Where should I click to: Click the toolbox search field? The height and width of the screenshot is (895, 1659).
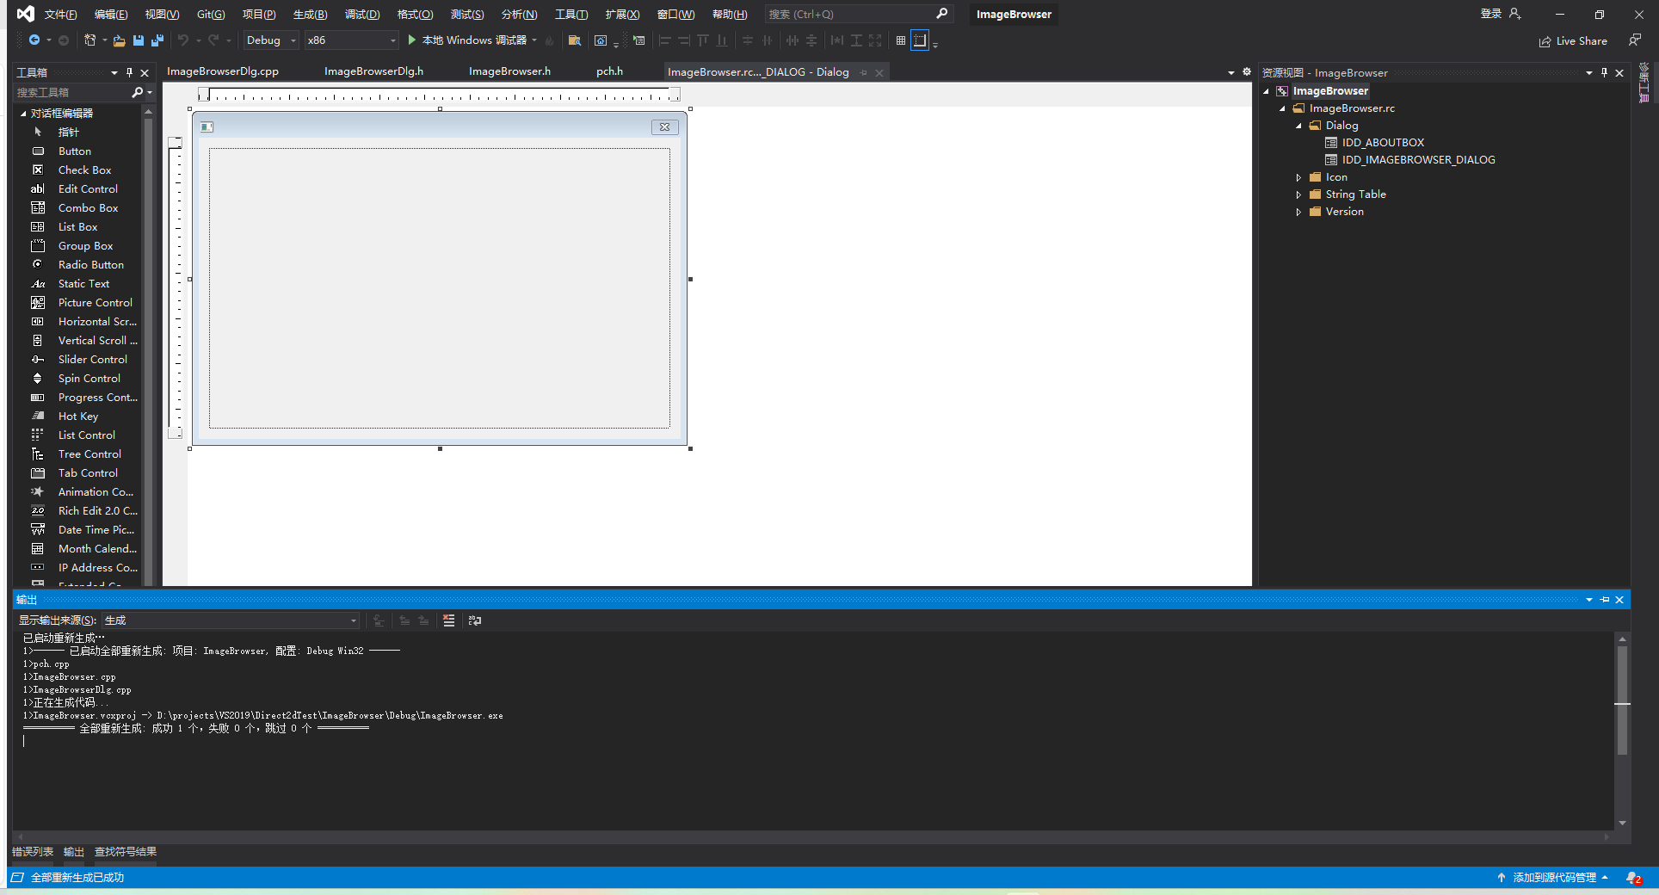click(73, 92)
